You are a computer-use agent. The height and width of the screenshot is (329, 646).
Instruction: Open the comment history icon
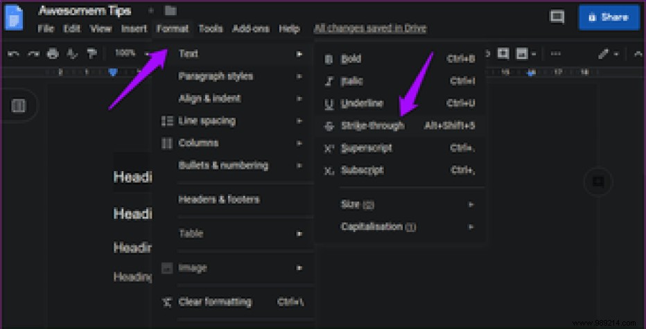pyautogui.click(x=557, y=17)
